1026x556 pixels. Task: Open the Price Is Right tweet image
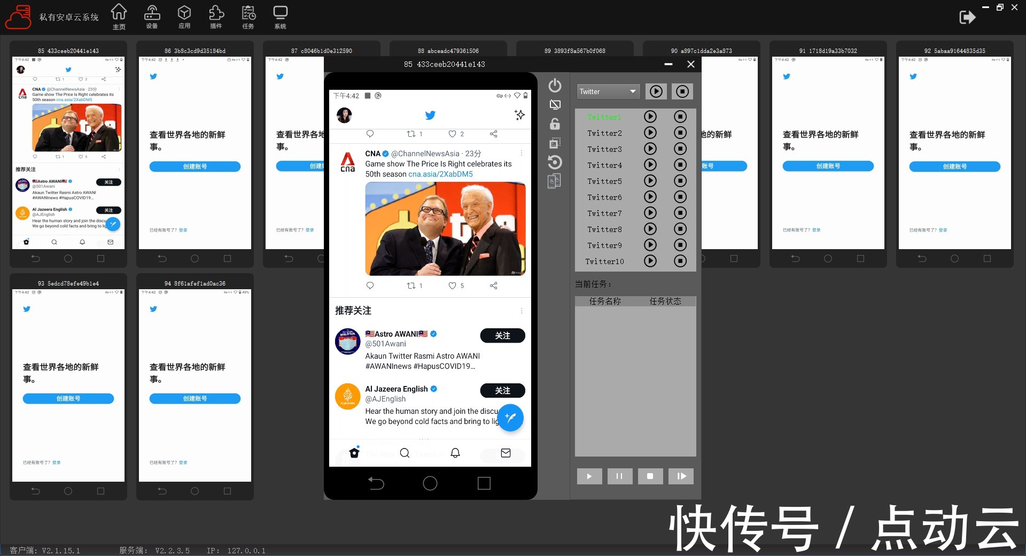click(x=445, y=229)
